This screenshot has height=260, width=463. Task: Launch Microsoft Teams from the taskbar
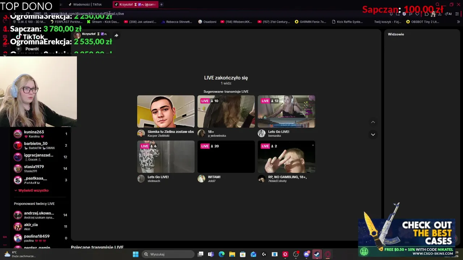(x=211, y=254)
